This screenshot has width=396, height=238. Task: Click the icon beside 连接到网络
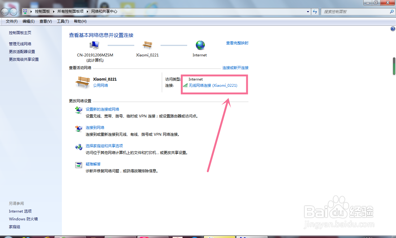point(79,128)
